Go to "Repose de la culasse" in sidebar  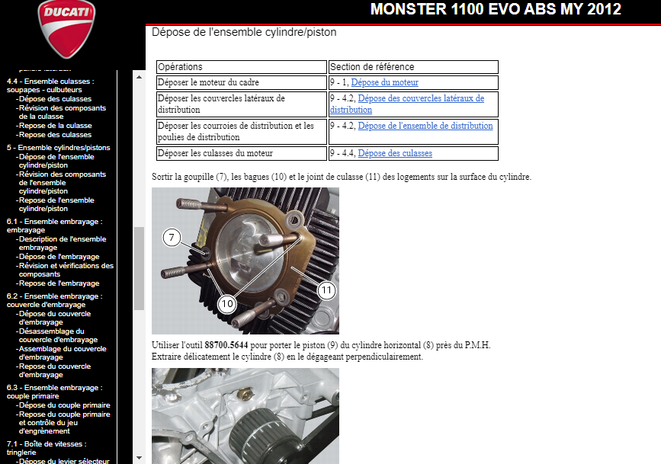click(55, 126)
